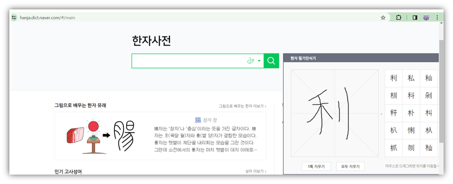Image resolution: width=453 pixels, height=184 pixels.
Task: Open the browser Extensions puzzle icon
Action: coord(398,18)
